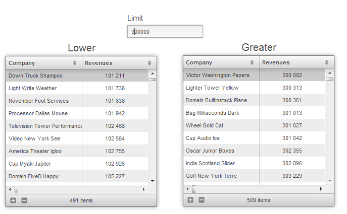Select the Video New York See row
This screenshot has width=347, height=214.
coord(44,138)
